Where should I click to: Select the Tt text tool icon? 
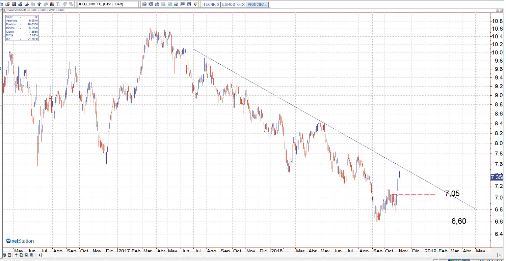click(x=59, y=4)
